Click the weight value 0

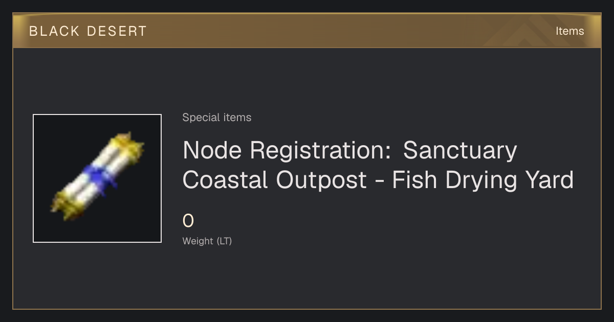point(188,221)
